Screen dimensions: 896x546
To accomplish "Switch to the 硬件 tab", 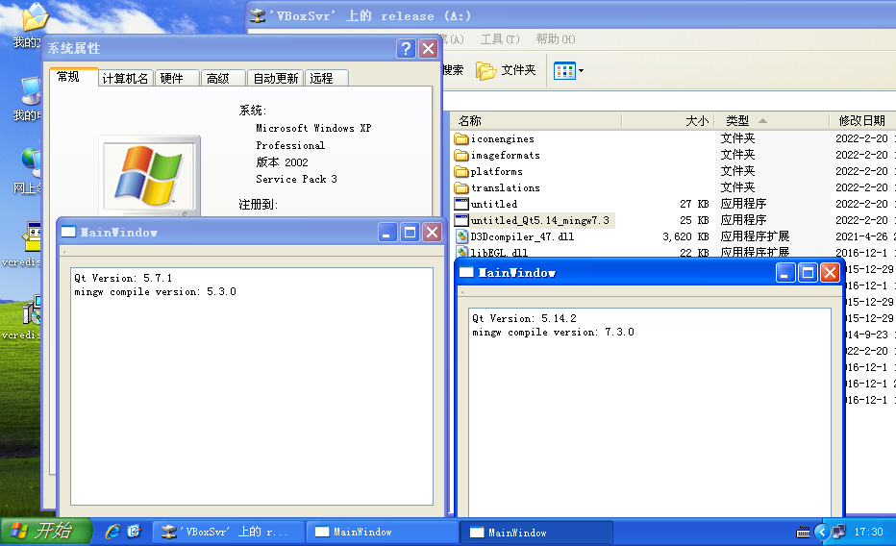I will [x=177, y=78].
